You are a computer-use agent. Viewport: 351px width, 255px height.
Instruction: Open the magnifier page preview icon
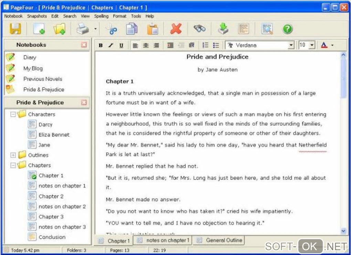pos(267,29)
